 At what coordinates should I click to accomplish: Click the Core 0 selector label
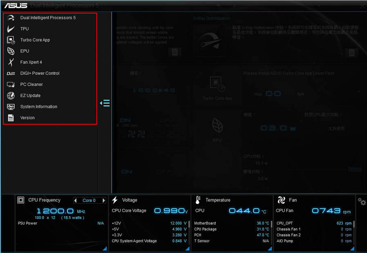point(89,201)
